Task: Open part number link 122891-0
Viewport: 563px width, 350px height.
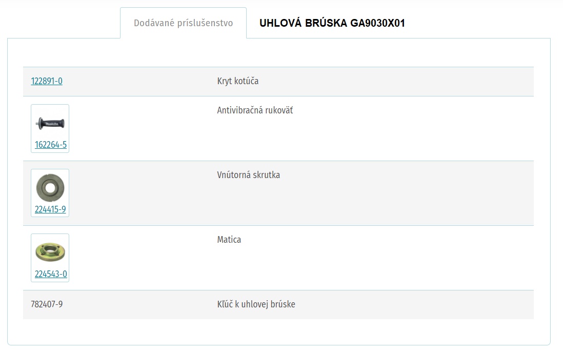Action: click(47, 81)
